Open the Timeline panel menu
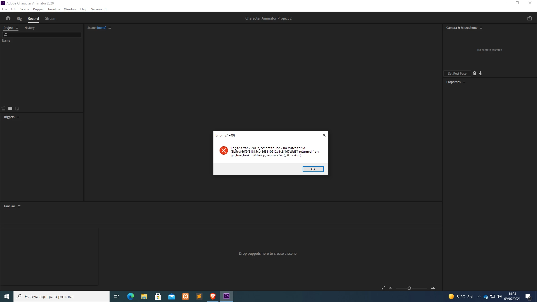This screenshot has height=302, width=537. pos(19,206)
